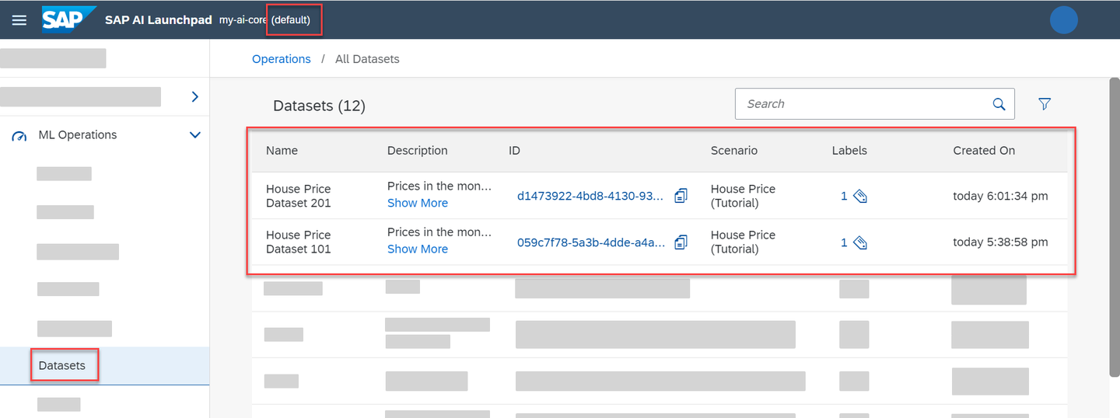Click the Labels column header
The height and width of the screenshot is (418, 1120).
pos(849,151)
